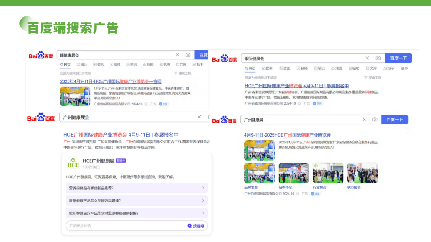431x242 pixels.
Task: Clear the 眼健康展会 search box
Action: tap(178, 55)
